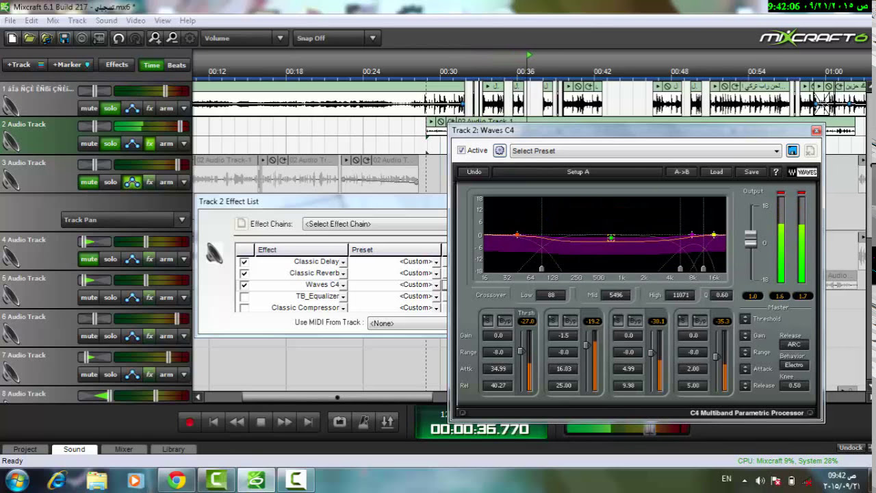
Task: Disable the Classic Reverb effect checkbox
Action: pos(244,273)
